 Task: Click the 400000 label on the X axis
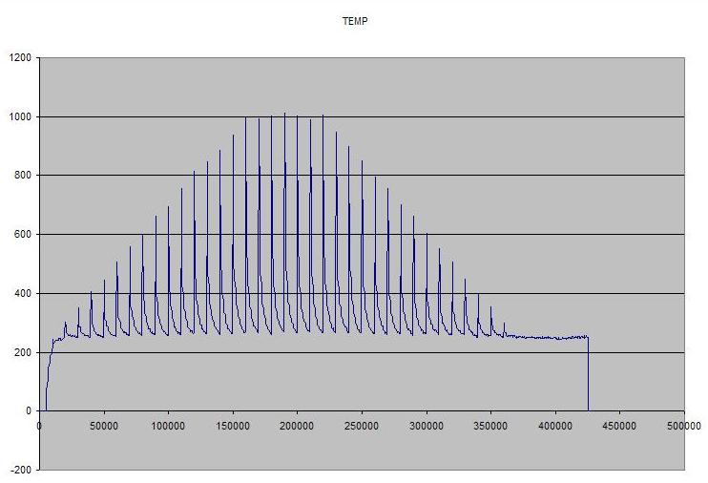[x=554, y=423]
